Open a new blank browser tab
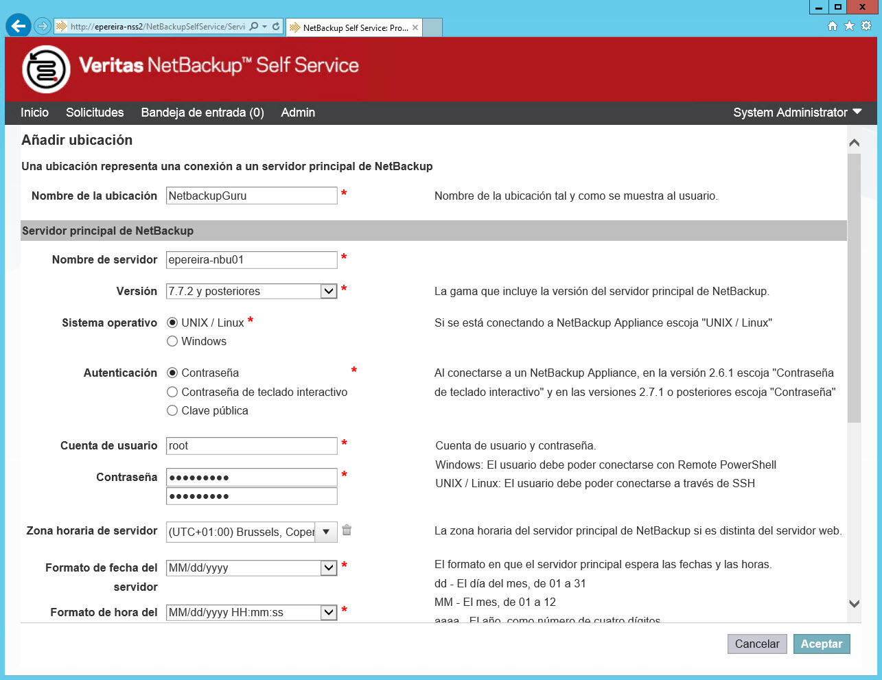This screenshot has height=680, width=882. coord(432,27)
